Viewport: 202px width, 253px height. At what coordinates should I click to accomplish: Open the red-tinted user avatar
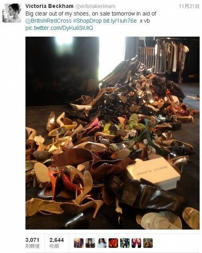(x=113, y=243)
